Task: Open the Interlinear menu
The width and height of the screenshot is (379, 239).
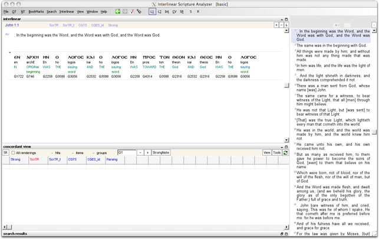Action: click(x=67, y=11)
